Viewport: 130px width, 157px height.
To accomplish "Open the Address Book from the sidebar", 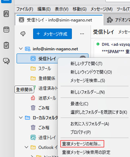I will 6,14.
